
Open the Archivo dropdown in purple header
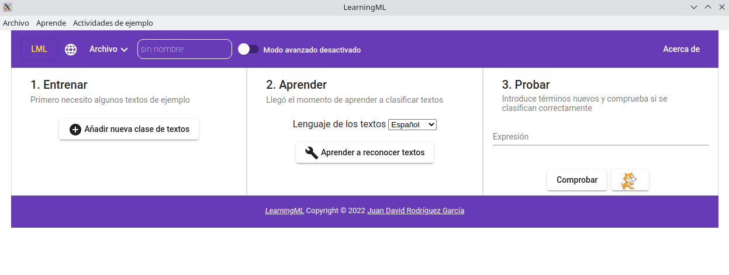point(108,50)
